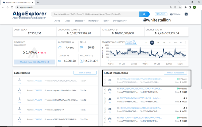This screenshot has height=127, width=202.
Task: Bookmark the page with the star icon
Action: point(180,7)
